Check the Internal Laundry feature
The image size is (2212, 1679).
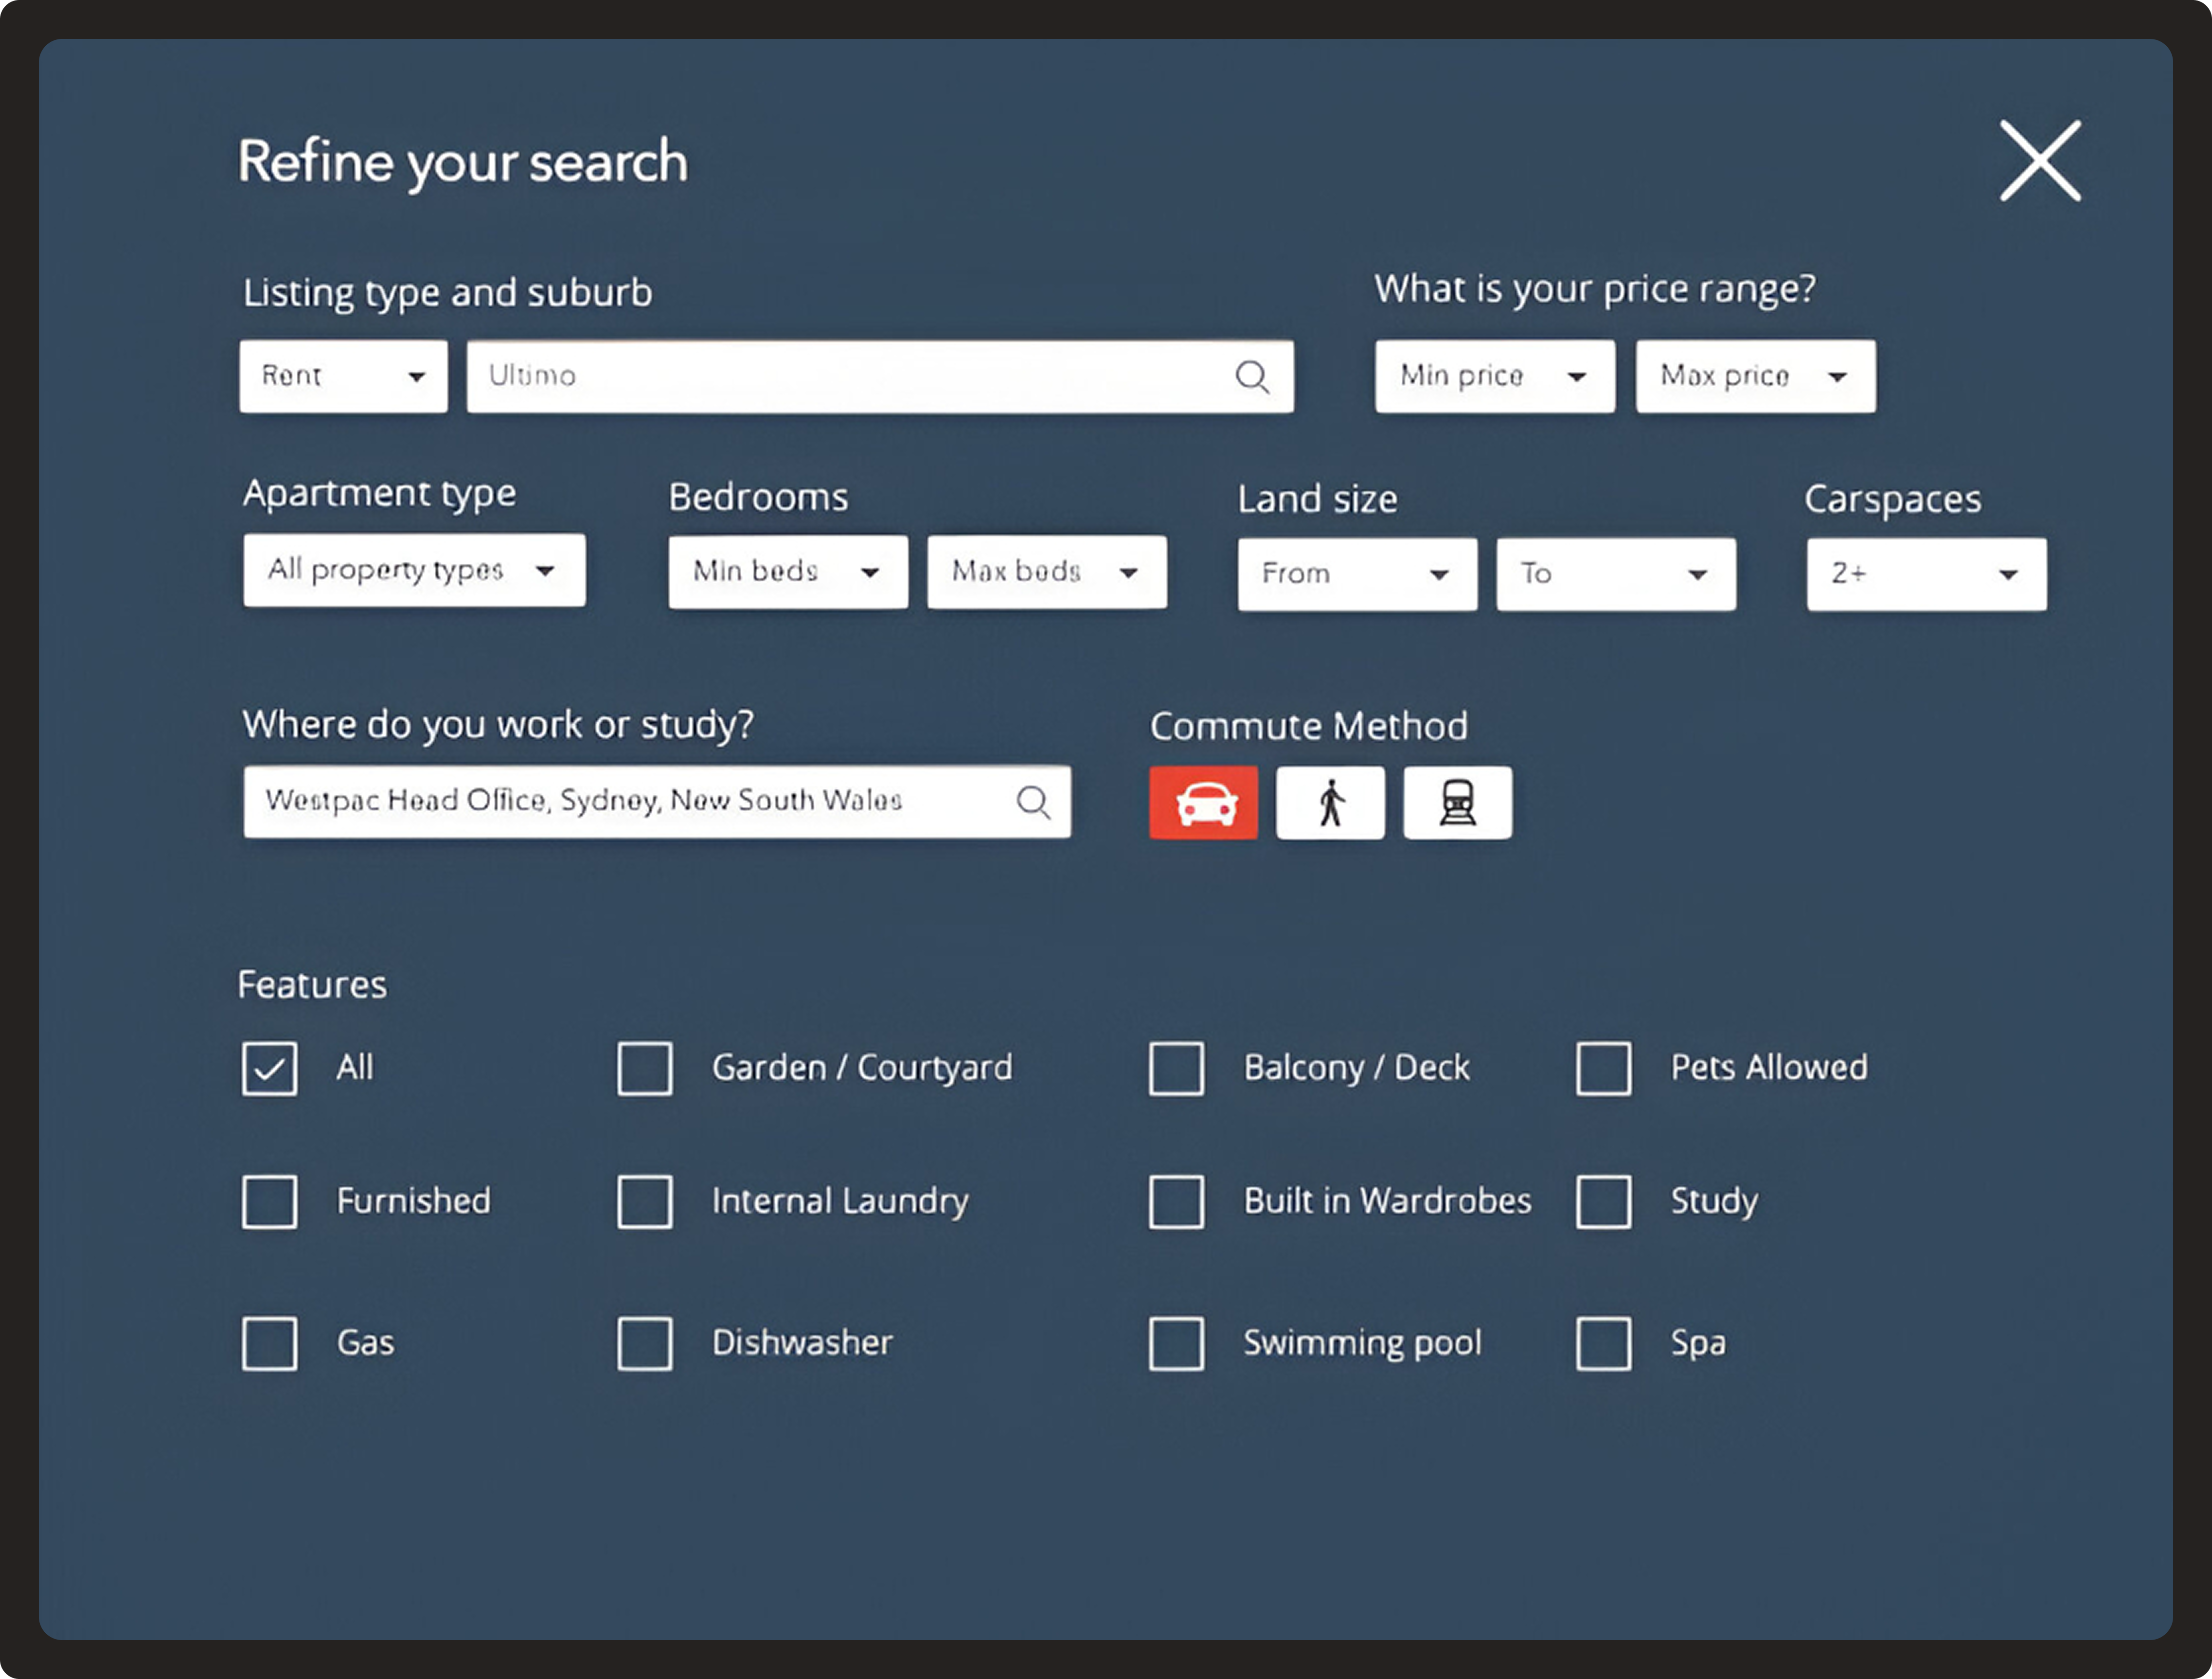(645, 1202)
